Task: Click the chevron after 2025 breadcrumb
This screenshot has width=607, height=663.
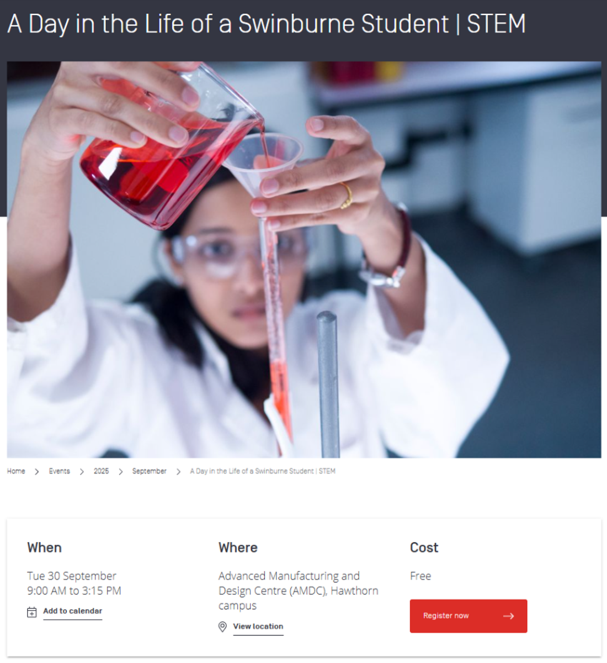Action: click(x=120, y=472)
